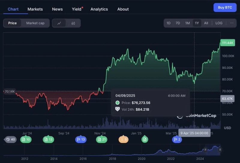240x163 pixels.
Task: Toggle the LOG scale option
Action: pyautogui.click(x=219, y=23)
